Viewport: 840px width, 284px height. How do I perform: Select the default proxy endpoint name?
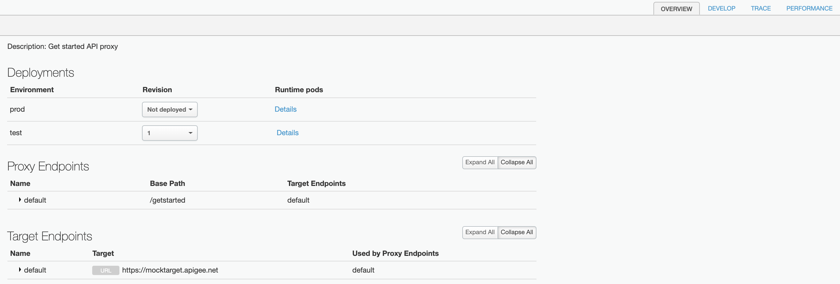click(x=35, y=200)
